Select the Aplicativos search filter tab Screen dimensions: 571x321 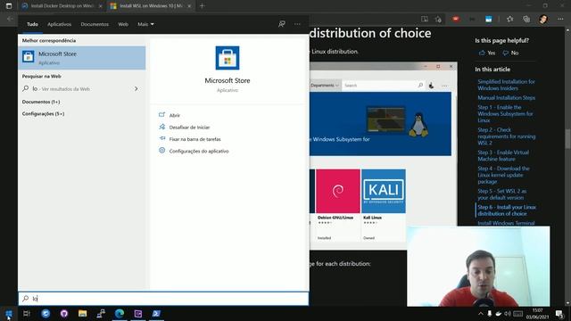[x=60, y=24]
